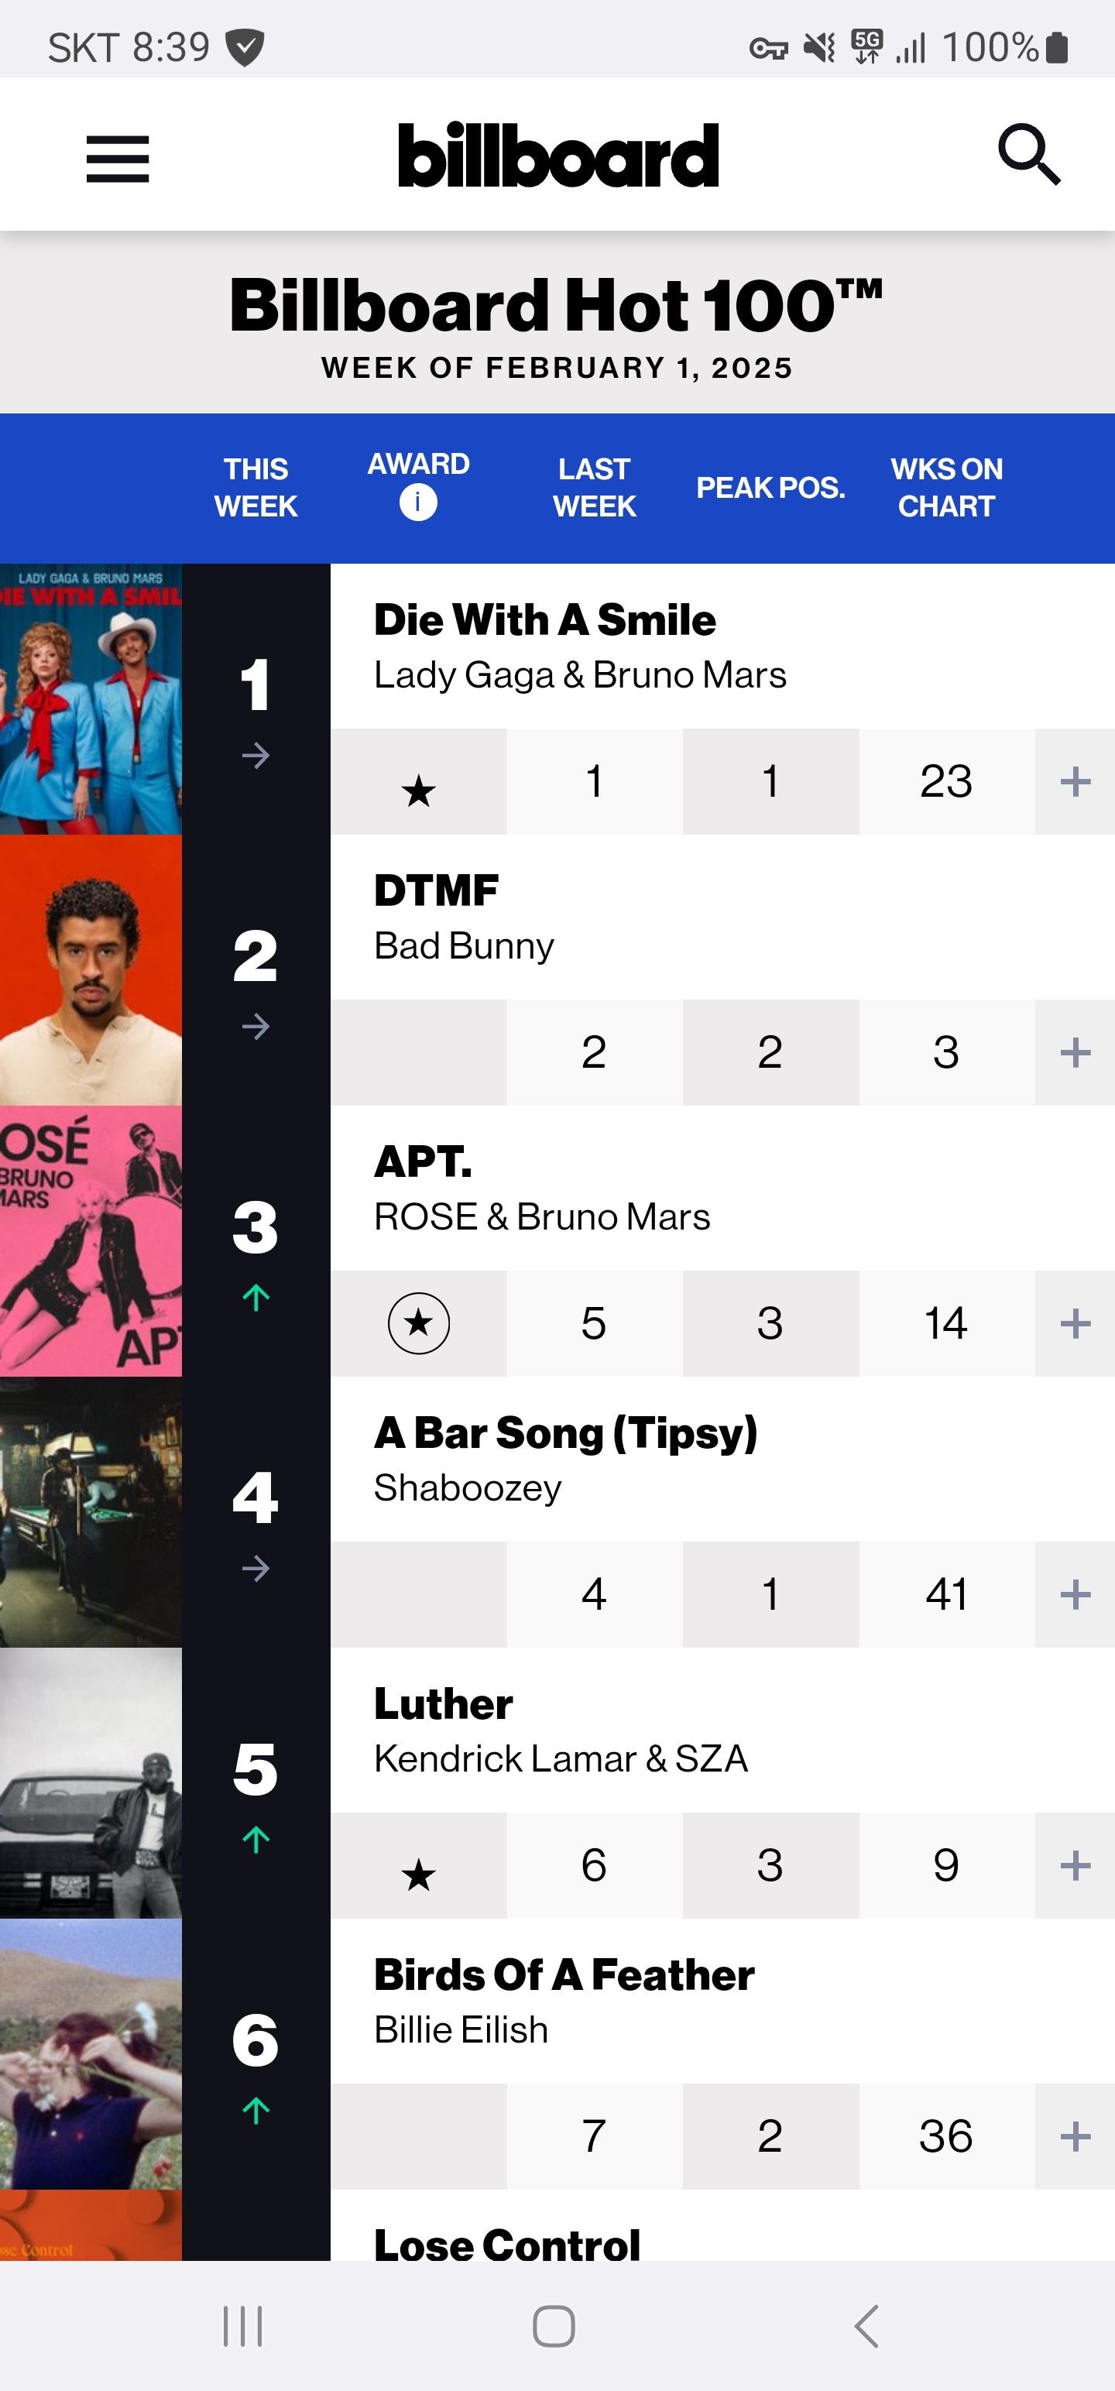1115x2391 pixels.
Task: Expand the APT. chart entry details
Action: point(1074,1323)
